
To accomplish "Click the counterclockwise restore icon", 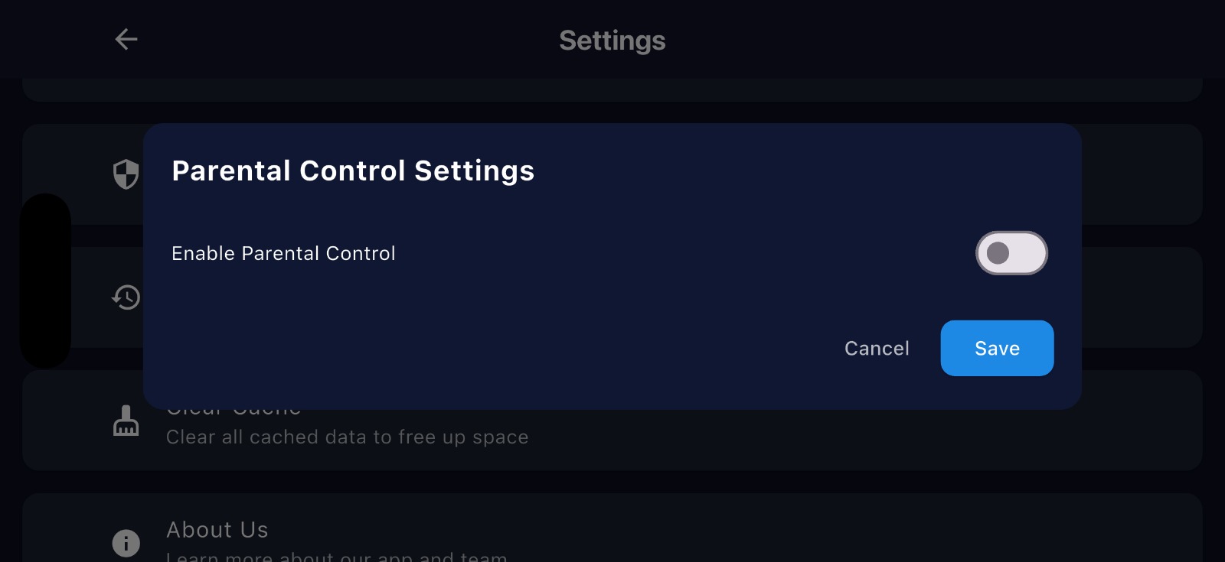I will pyautogui.click(x=126, y=297).
